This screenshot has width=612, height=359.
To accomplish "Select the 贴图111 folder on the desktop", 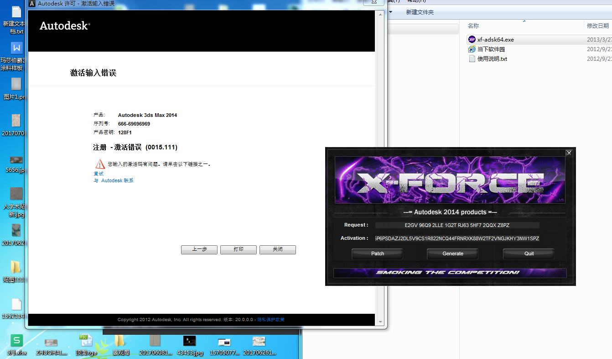I will pyautogui.click(x=16, y=267).
